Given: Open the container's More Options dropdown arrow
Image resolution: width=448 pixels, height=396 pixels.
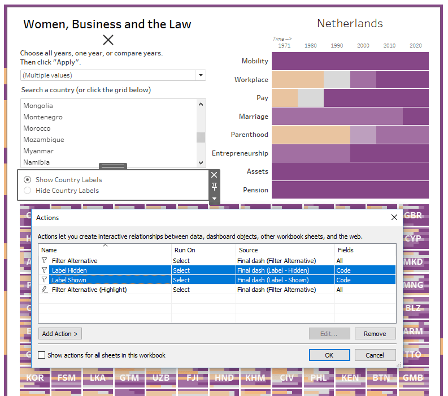Looking at the screenshot, I should coord(214,199).
